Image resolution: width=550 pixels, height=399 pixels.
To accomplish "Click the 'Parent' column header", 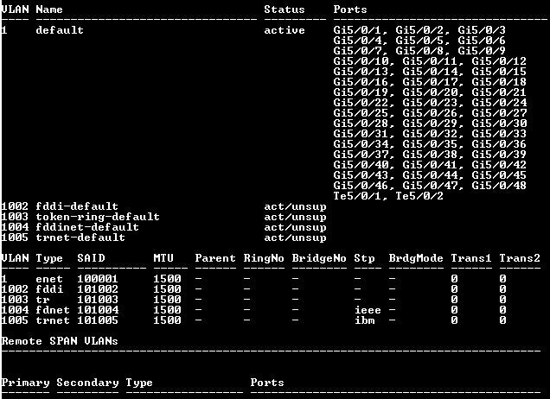I will coord(215,258).
